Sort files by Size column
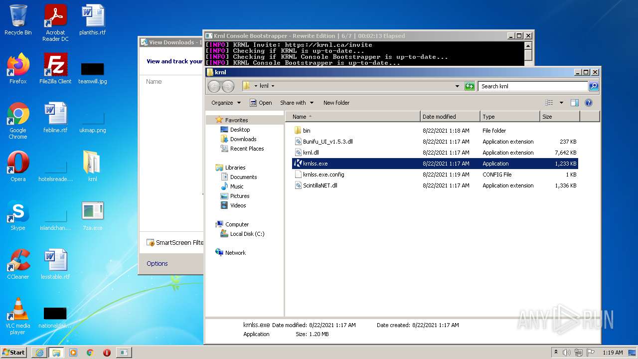Image resolution: width=638 pixels, height=359 pixels. click(x=560, y=117)
